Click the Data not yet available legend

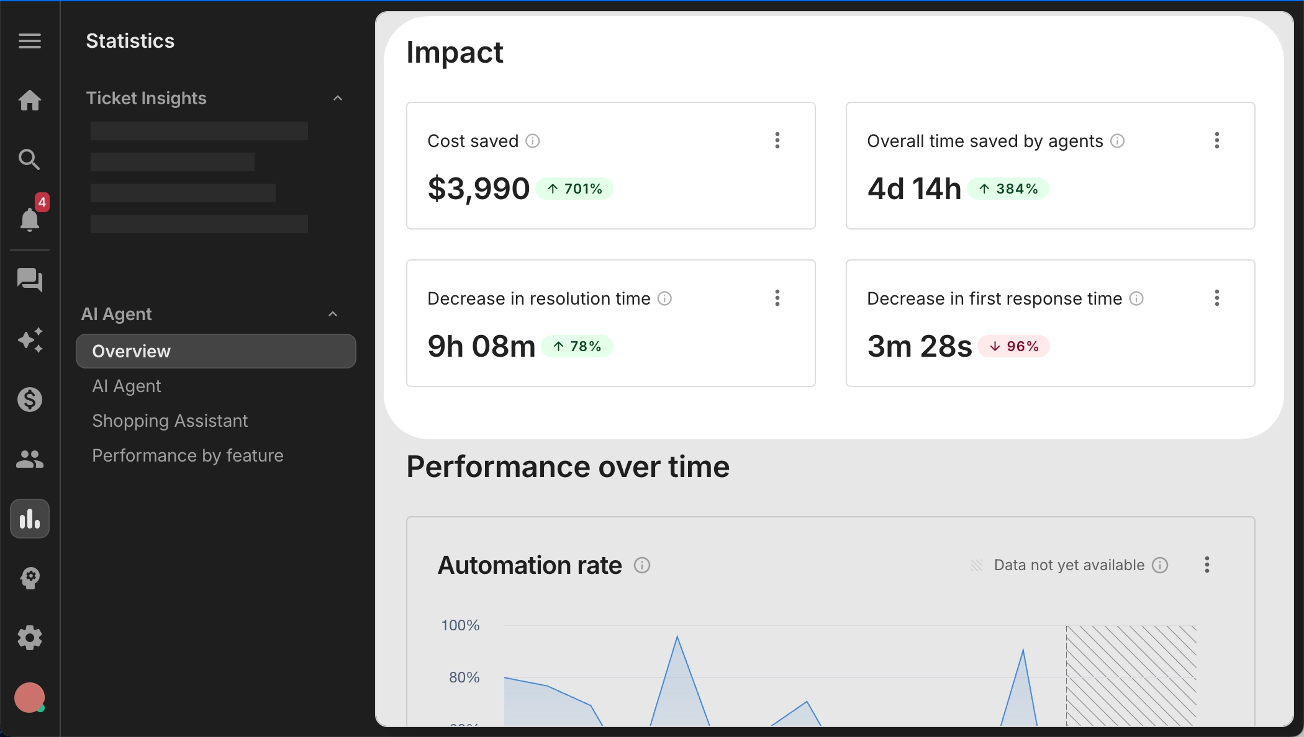(1069, 565)
